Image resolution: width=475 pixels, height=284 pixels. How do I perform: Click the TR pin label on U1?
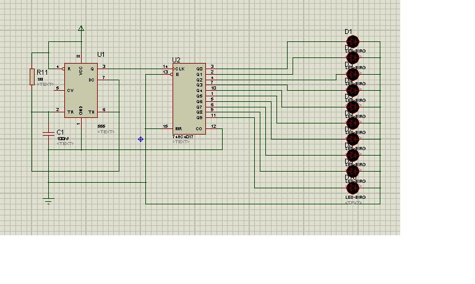71,112
